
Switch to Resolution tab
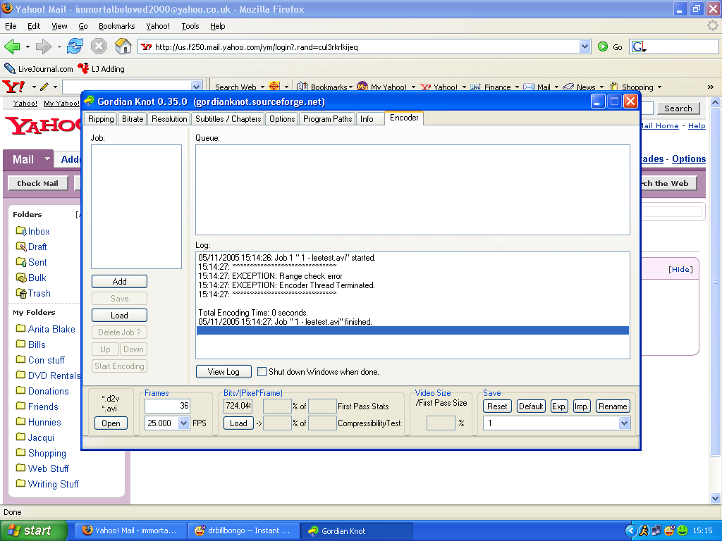click(169, 118)
